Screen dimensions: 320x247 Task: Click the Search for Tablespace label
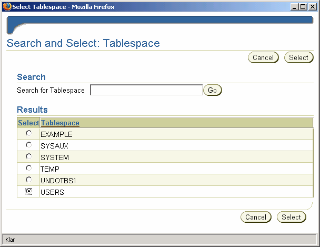51,90
